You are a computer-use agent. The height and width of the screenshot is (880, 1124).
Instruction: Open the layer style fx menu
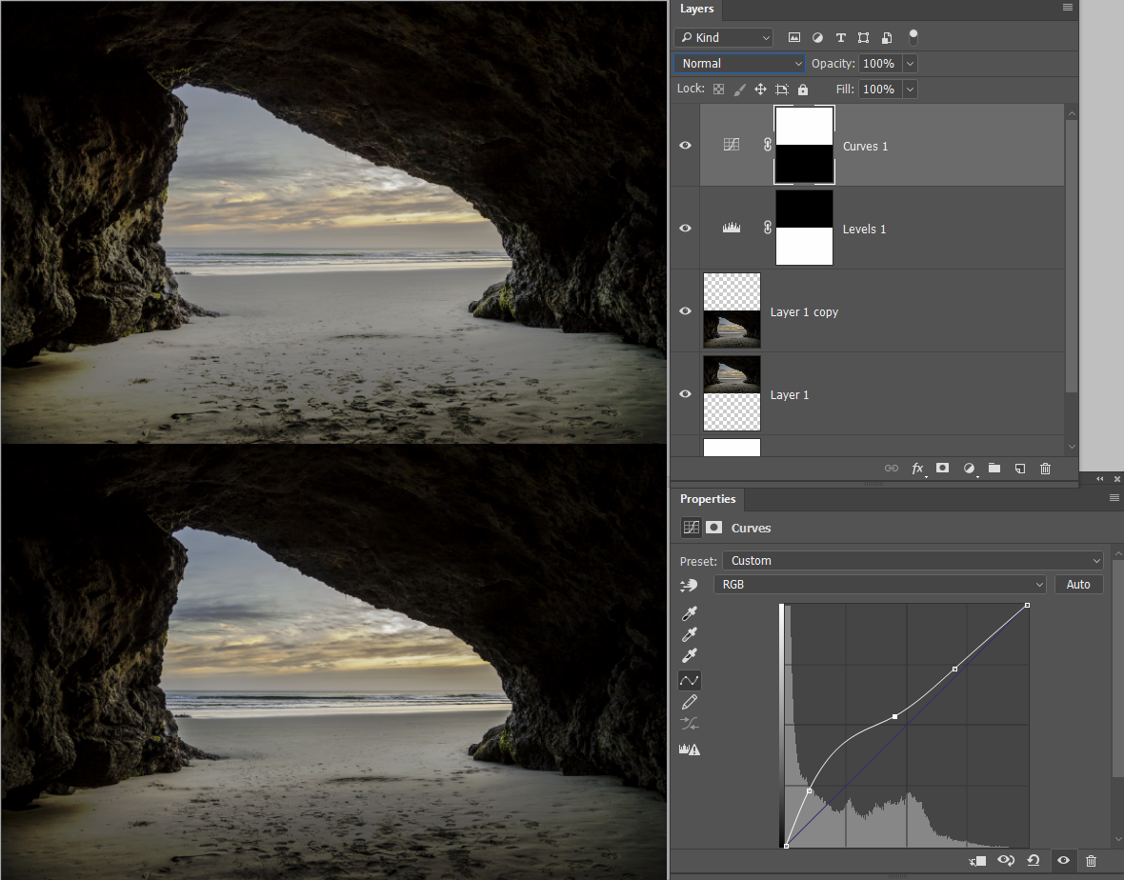point(917,469)
